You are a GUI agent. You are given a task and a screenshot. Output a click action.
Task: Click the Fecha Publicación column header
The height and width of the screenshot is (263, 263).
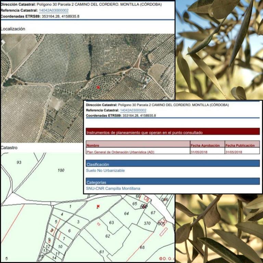(240, 146)
